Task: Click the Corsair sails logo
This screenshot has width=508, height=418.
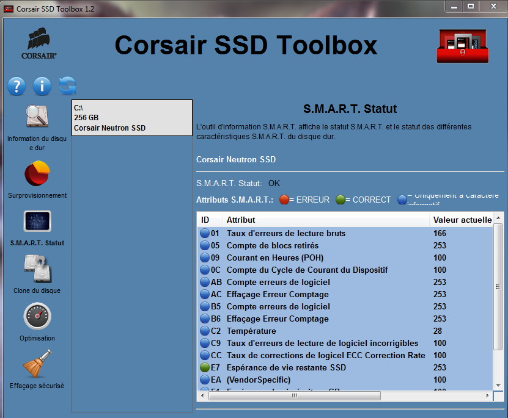Action: (39, 44)
